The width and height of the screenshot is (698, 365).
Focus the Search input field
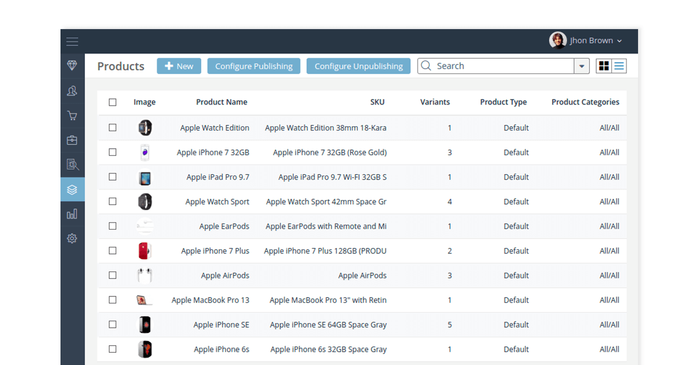click(496, 66)
